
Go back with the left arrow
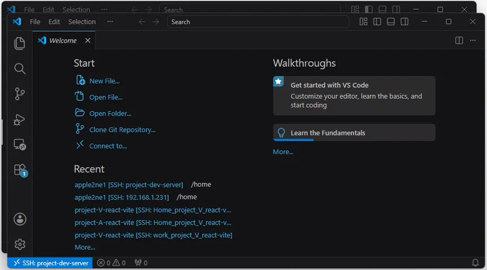point(142,21)
